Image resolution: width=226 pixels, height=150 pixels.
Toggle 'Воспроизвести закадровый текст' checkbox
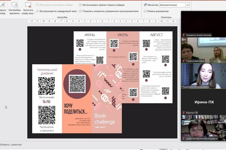click(37, 11)
